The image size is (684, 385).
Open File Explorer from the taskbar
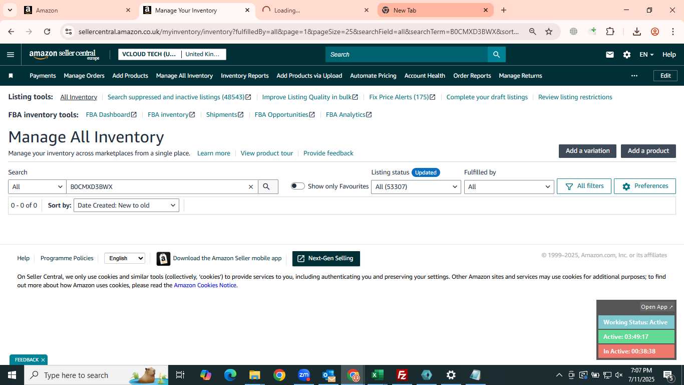tap(254, 375)
